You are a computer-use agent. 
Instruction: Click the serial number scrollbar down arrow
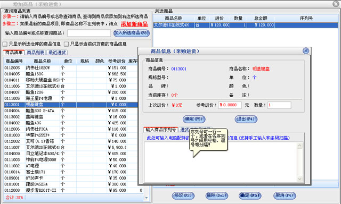coord(299,178)
